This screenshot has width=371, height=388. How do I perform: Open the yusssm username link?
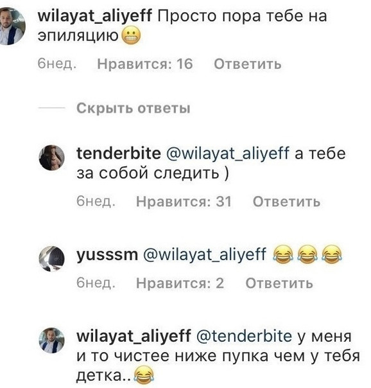107,255
